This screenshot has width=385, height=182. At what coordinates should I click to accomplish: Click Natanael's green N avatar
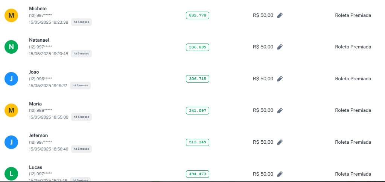coord(11,47)
